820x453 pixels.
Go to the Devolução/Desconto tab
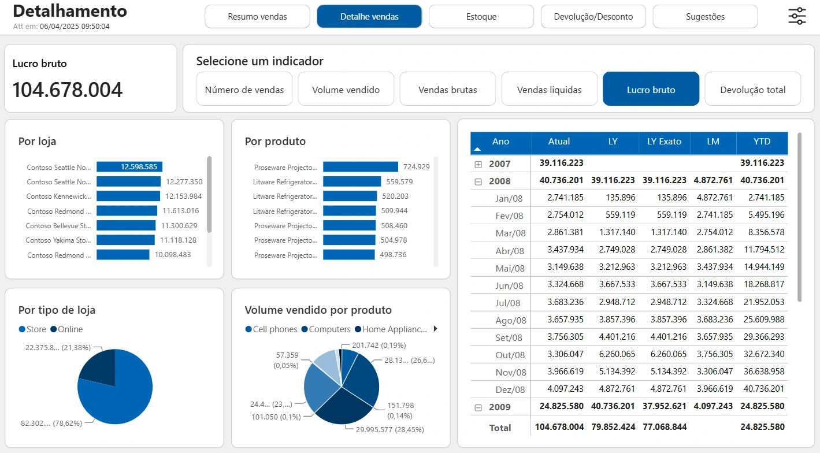pos(593,17)
